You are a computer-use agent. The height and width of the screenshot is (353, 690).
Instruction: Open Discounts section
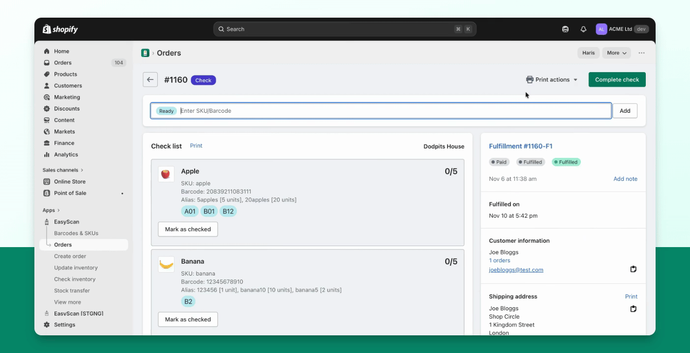point(67,109)
